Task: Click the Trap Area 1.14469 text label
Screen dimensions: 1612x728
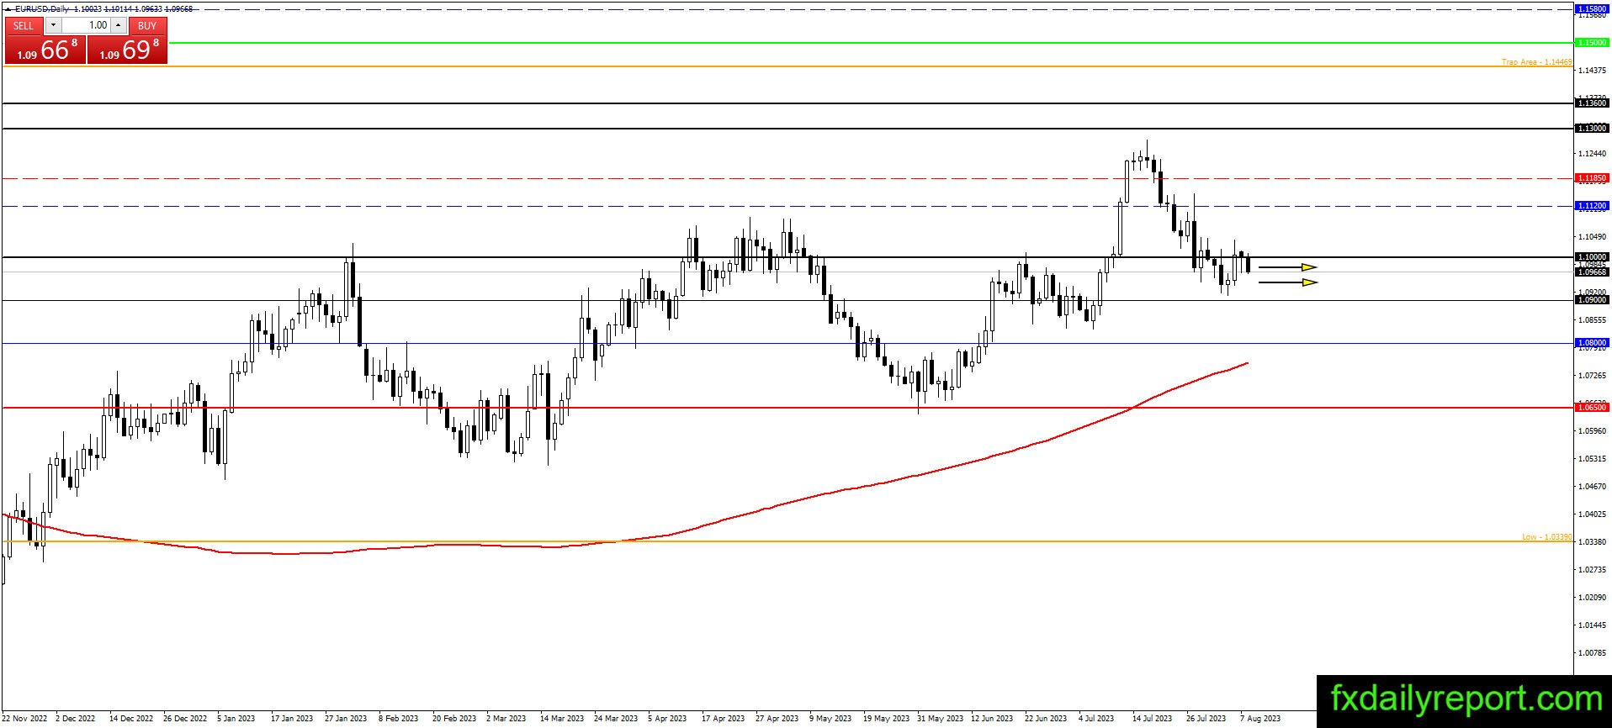Action: coord(1536,62)
